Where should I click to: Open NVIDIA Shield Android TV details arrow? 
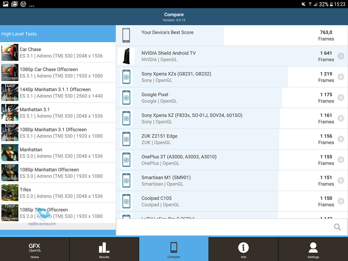[341, 56]
